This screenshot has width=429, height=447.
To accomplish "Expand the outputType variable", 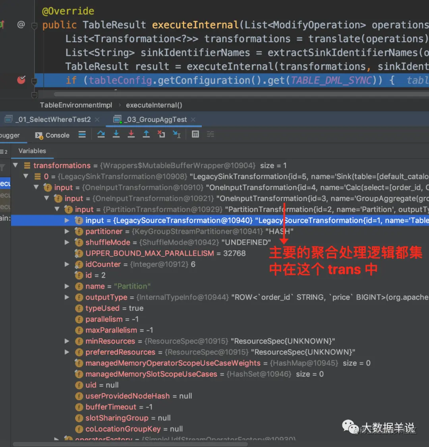I will (x=67, y=297).
